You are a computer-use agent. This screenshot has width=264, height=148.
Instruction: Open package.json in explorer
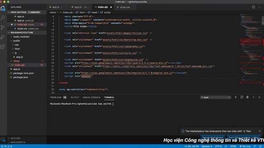21,77
